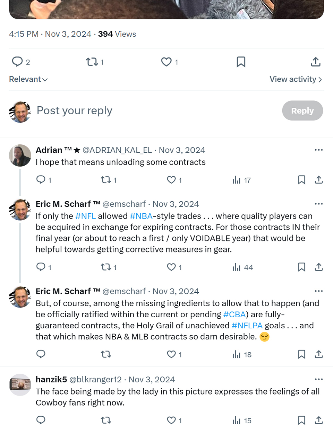333x434 pixels.
Task: Share the main post via upload icon
Action: 315,62
